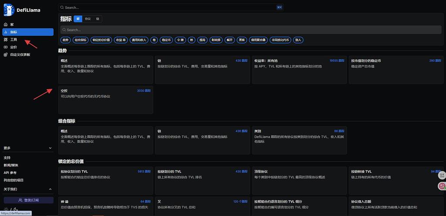Click the DefiLlama llama logo
Screen dimensions: 446x216
point(9,9)
